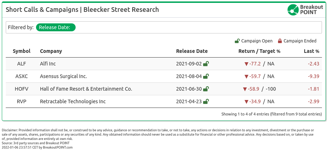Viewport: 327px width, 150px height.
Task: Sort table by Symbol column header
Action: [x=22, y=51]
